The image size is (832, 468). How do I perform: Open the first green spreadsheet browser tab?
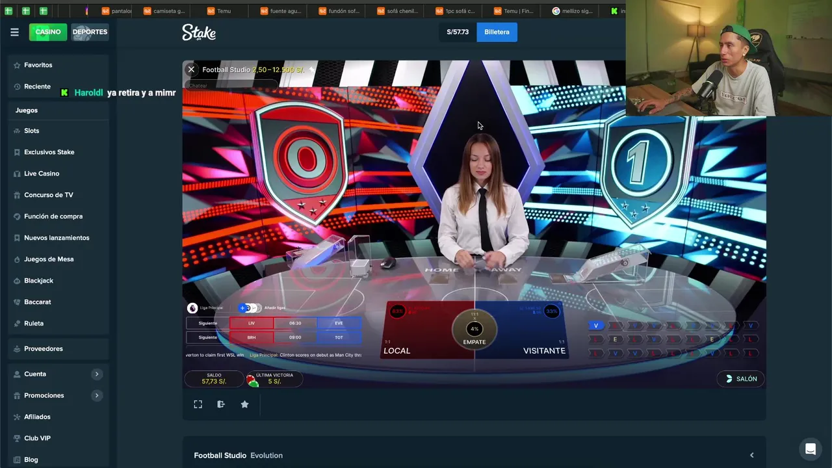(x=8, y=11)
